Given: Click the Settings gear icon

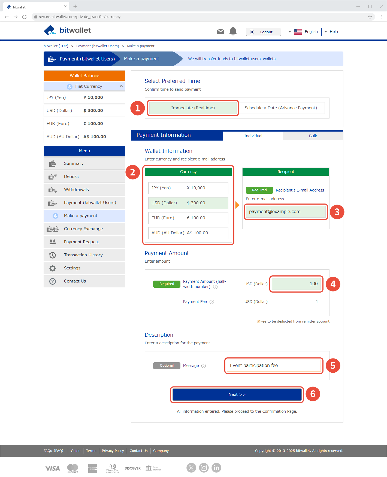Looking at the screenshot, I should (53, 268).
